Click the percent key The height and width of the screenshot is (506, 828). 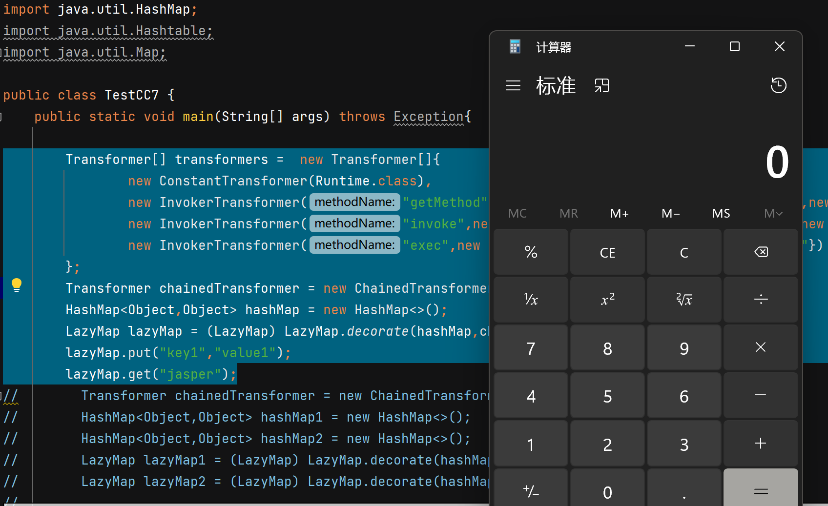[x=531, y=252]
